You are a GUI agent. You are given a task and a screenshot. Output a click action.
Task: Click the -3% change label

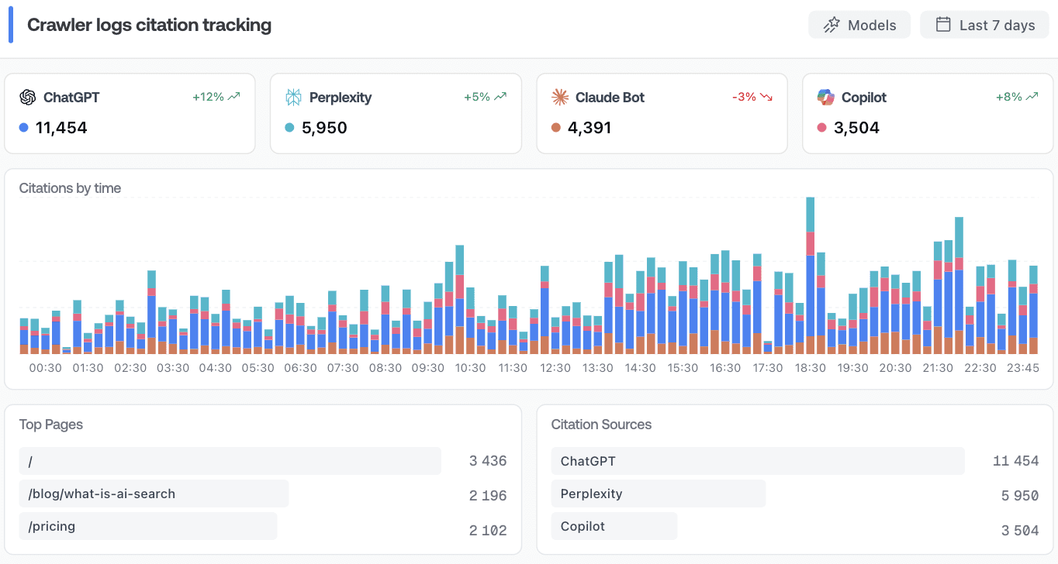(x=744, y=97)
